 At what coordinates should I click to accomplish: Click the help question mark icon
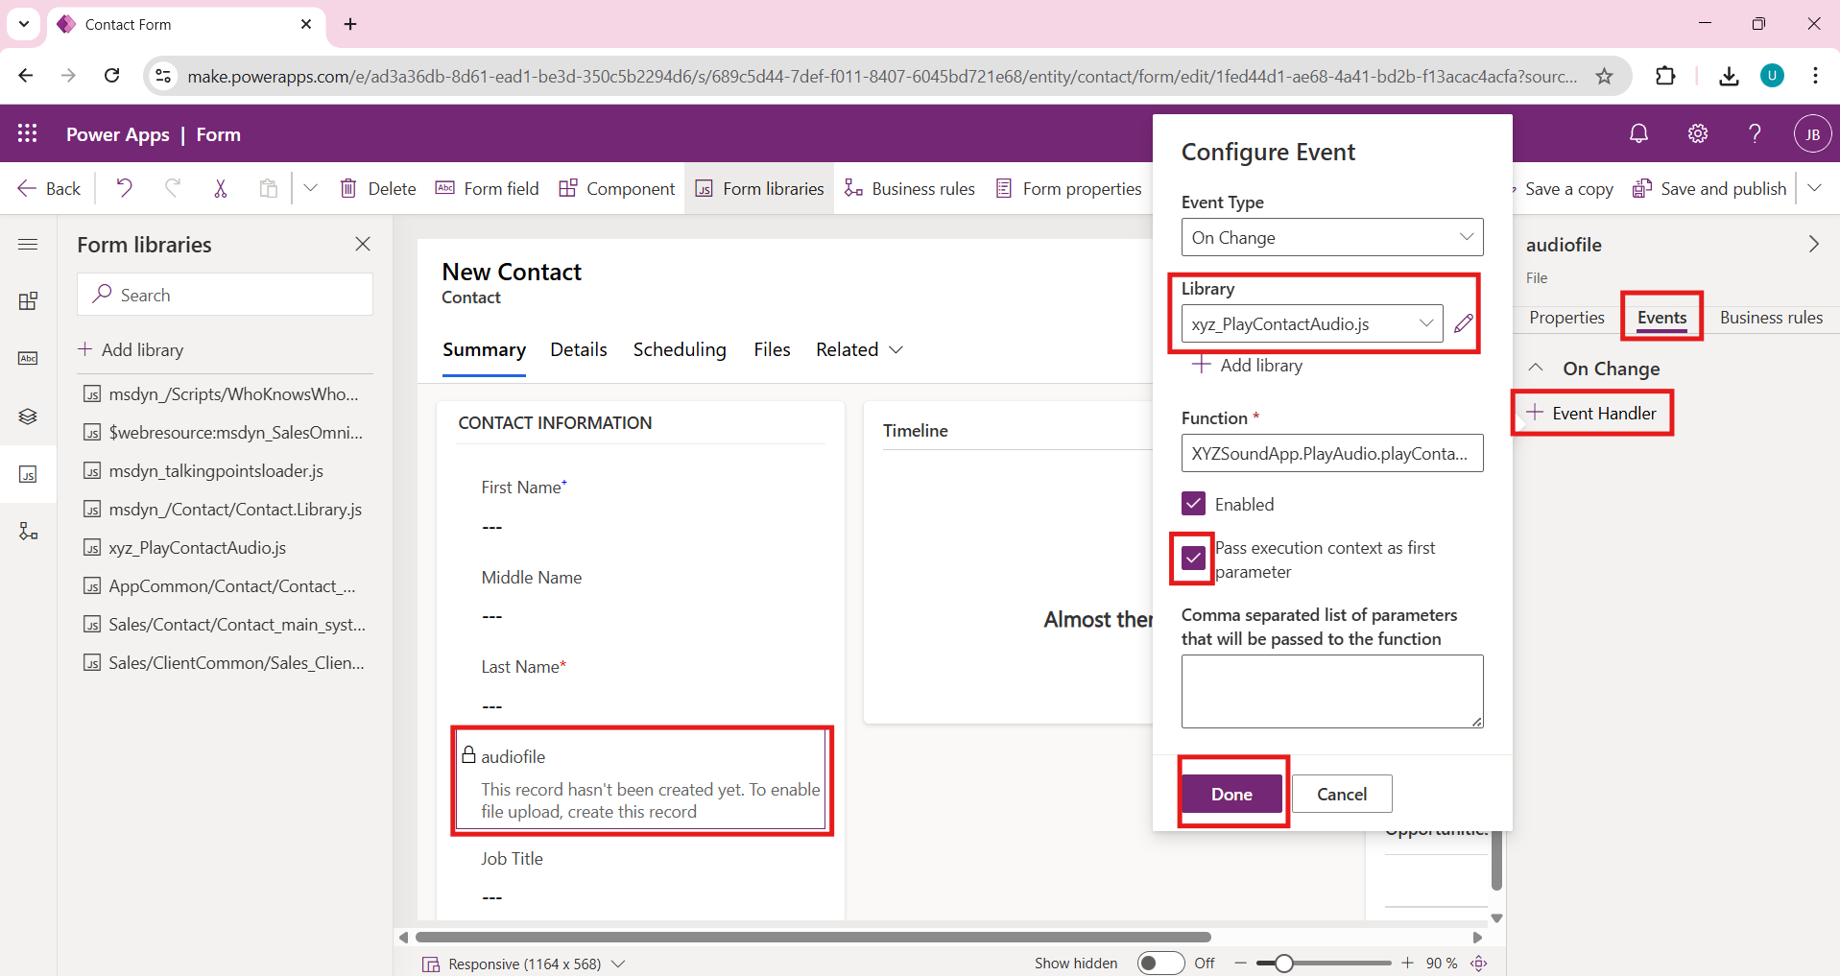(1754, 134)
